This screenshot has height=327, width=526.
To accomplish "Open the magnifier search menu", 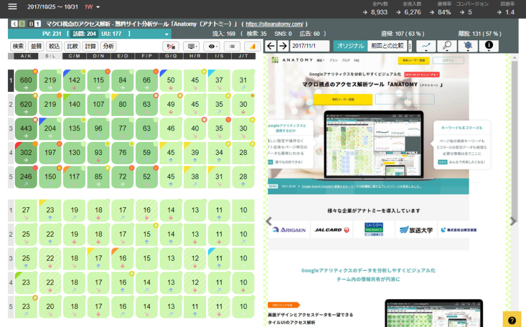I will (447, 46).
